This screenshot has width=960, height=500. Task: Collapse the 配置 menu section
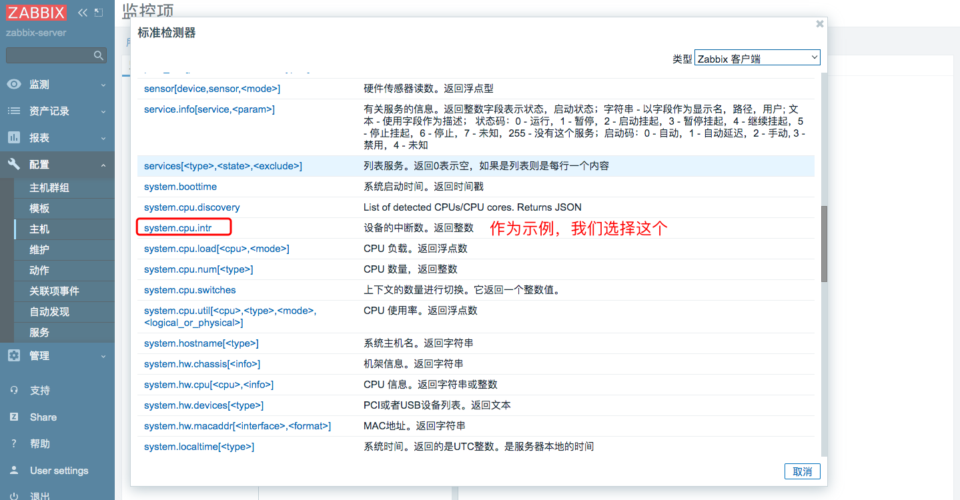[x=103, y=165]
